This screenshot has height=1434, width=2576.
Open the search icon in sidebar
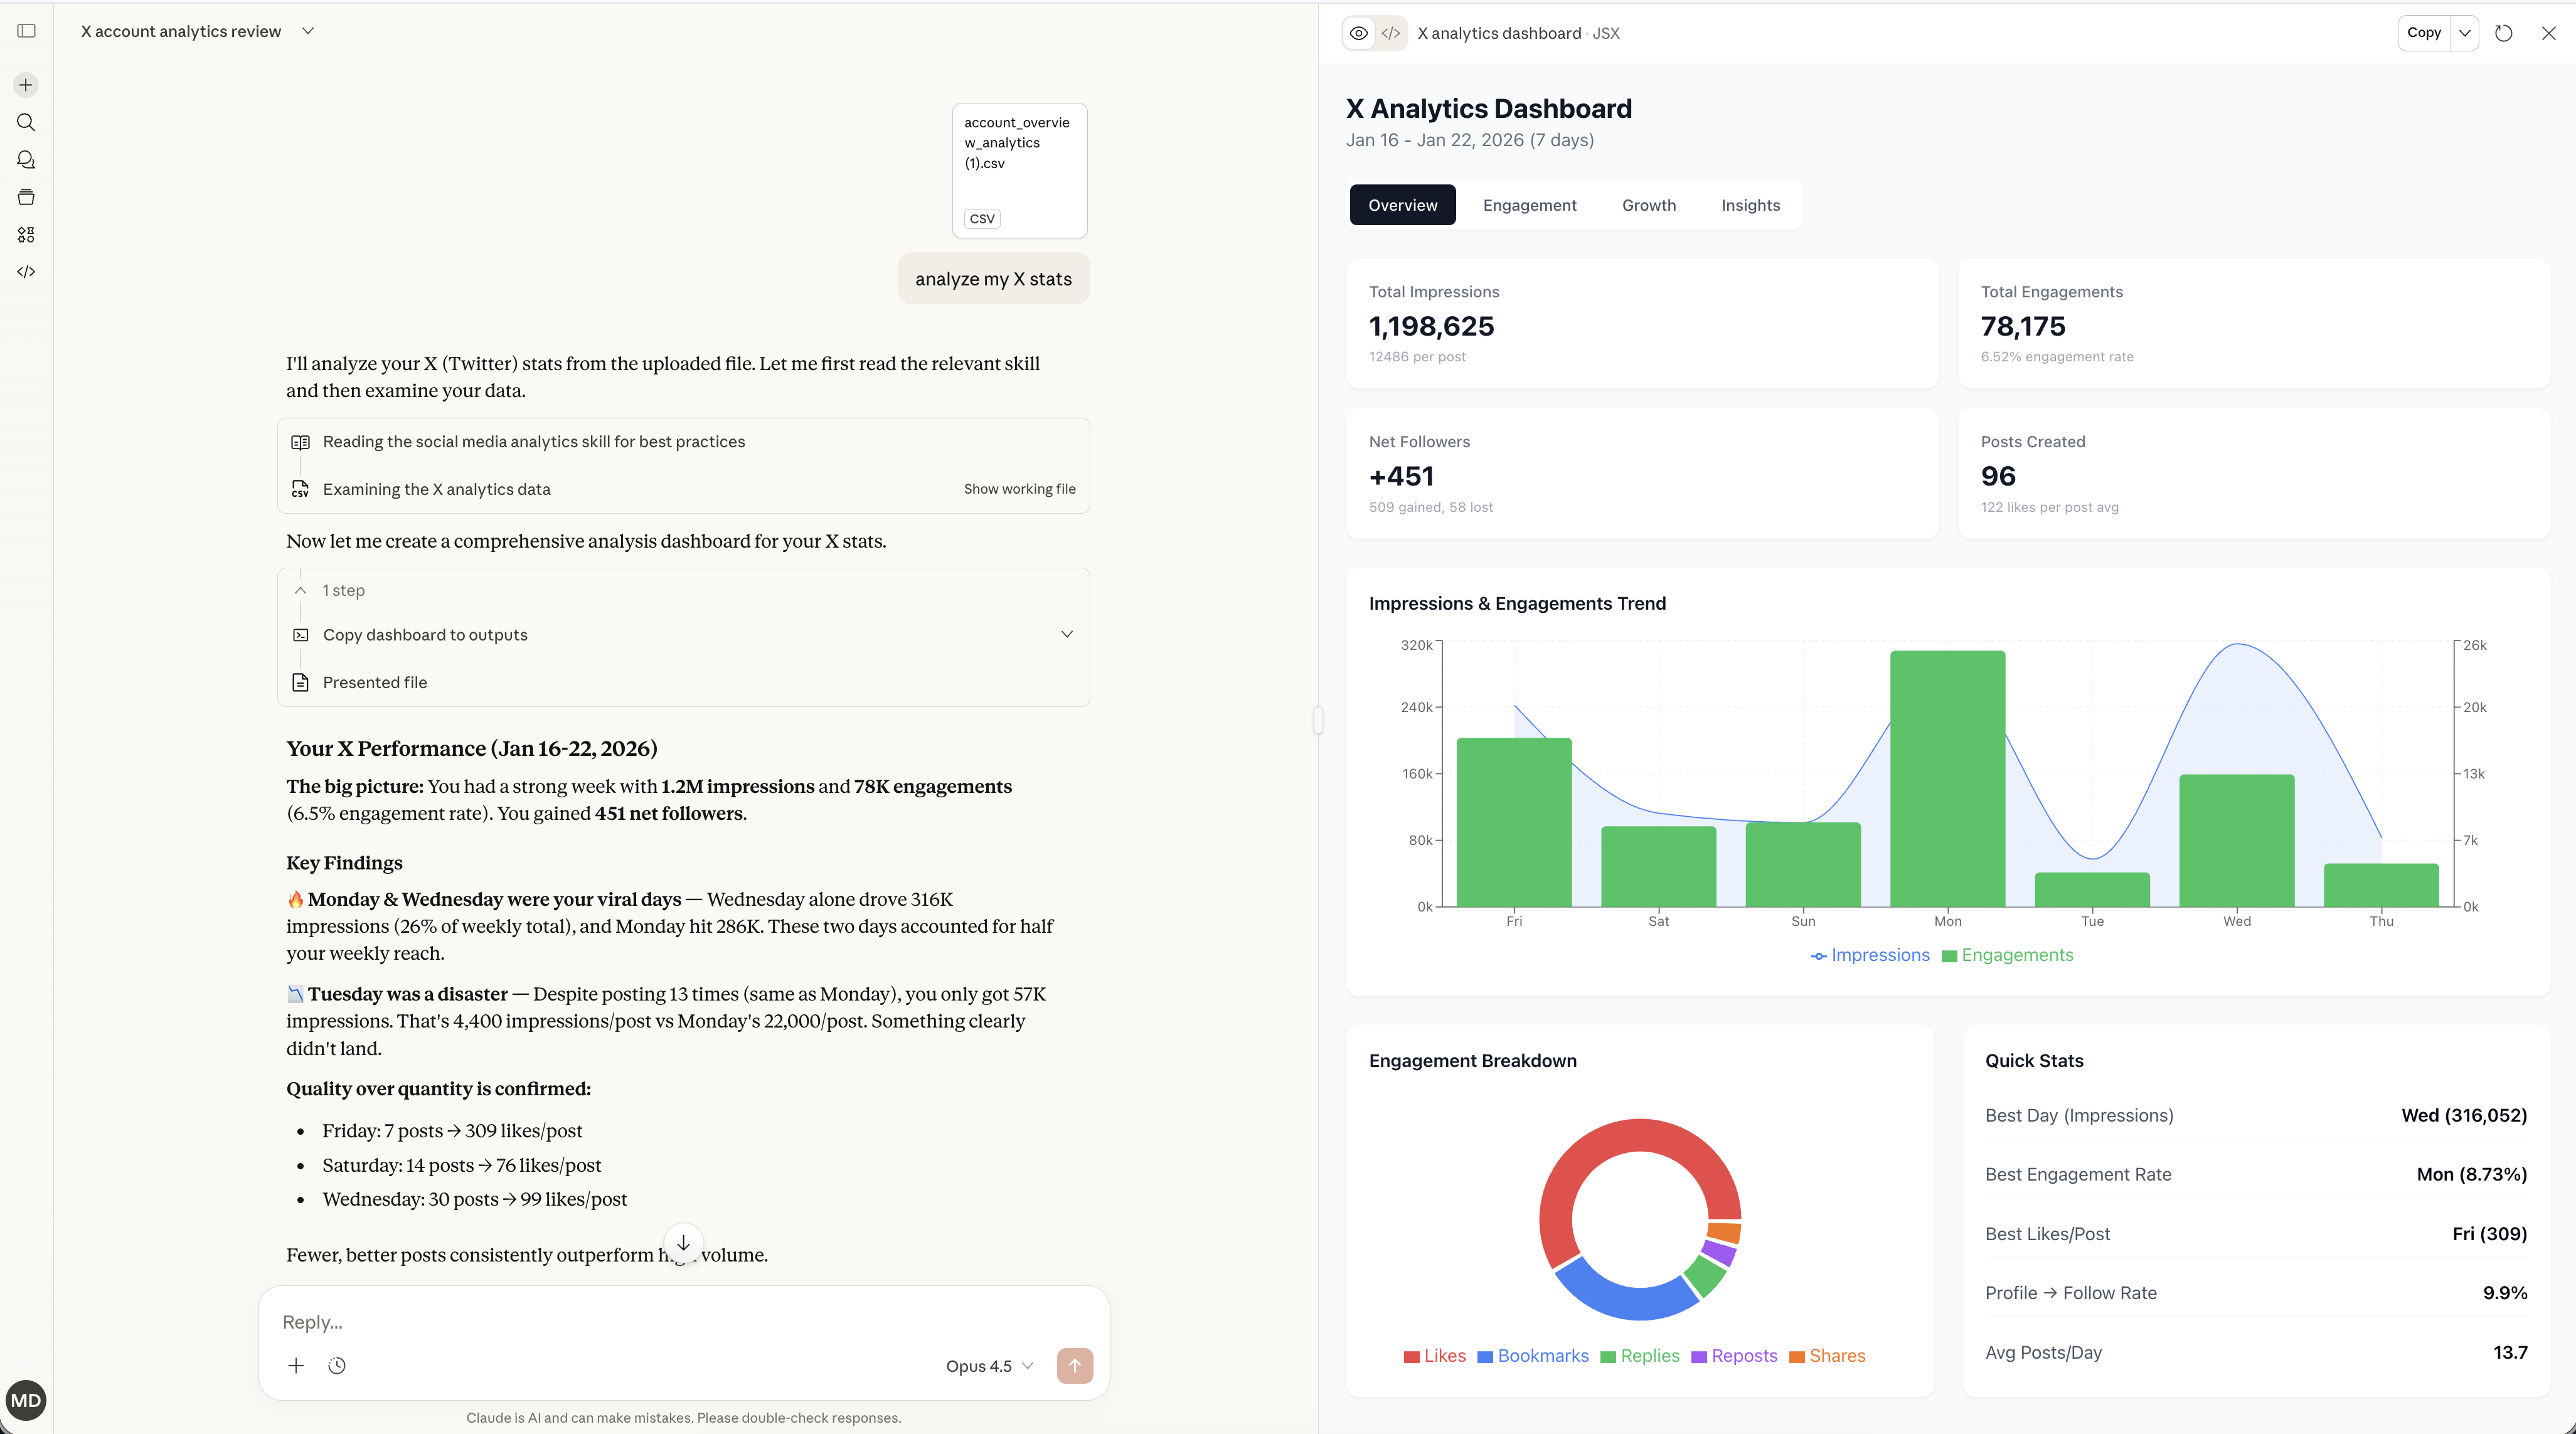click(26, 122)
